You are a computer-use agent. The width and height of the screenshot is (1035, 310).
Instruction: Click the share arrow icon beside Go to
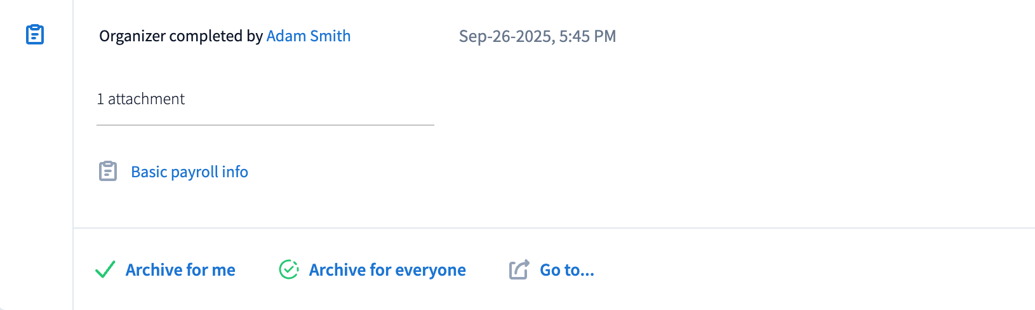[x=519, y=270]
